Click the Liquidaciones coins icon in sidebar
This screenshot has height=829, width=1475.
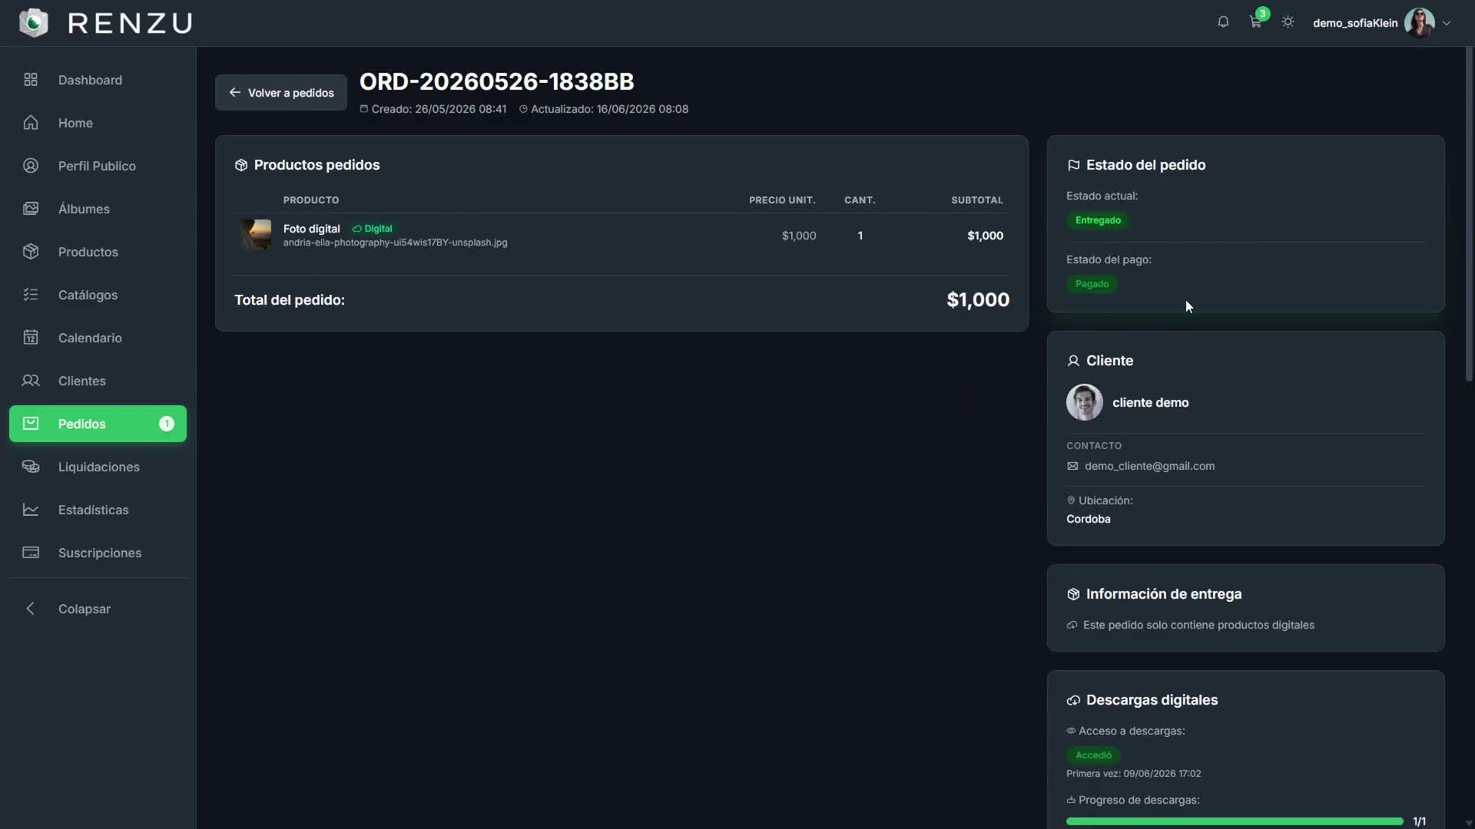(31, 467)
